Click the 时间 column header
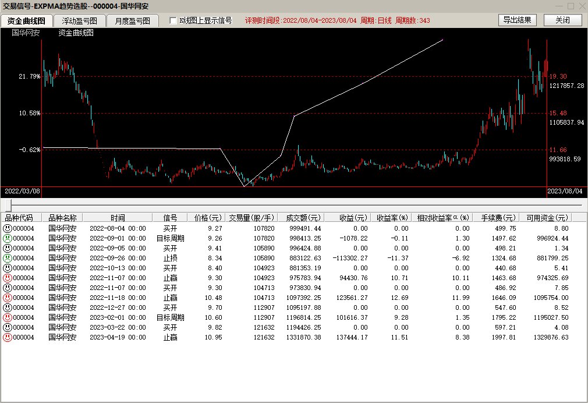 (x=118, y=218)
